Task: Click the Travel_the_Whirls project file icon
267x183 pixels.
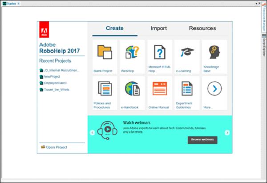Action: tap(41, 90)
